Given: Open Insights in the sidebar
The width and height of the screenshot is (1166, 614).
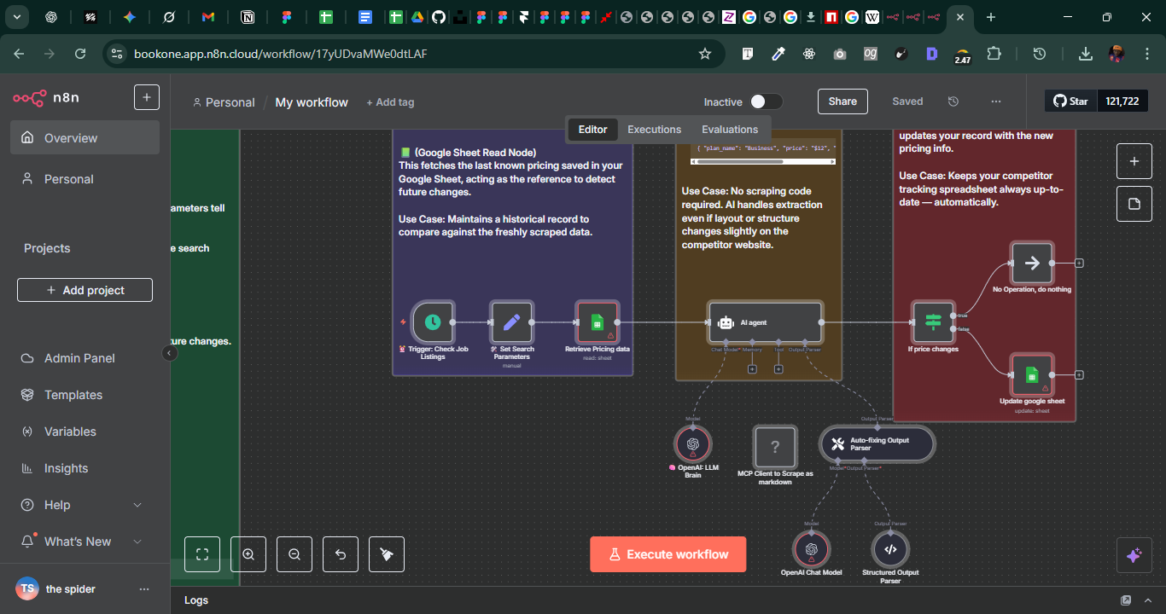Looking at the screenshot, I should point(85,468).
